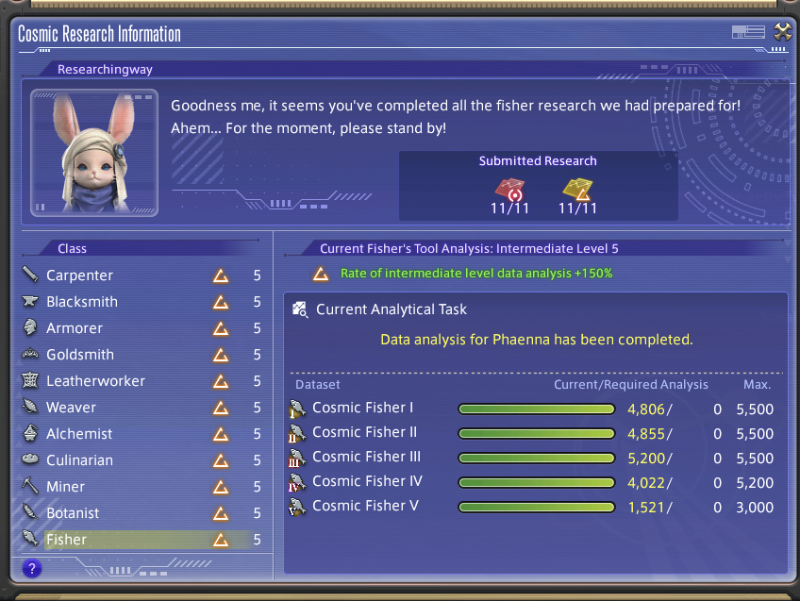Select the Leatherworker class row
Screen dimensions: 800x601
tap(142, 381)
